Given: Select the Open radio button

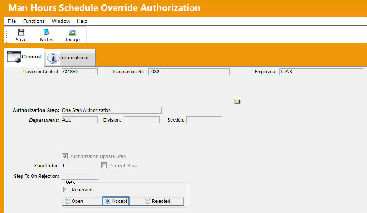Looking at the screenshot, I should pyautogui.click(x=67, y=201).
